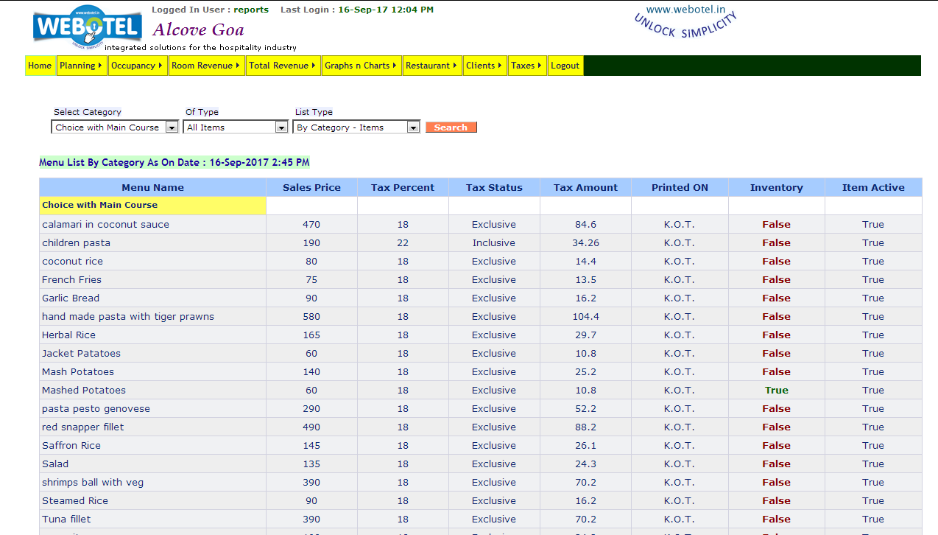Open the Home menu item

(40, 66)
